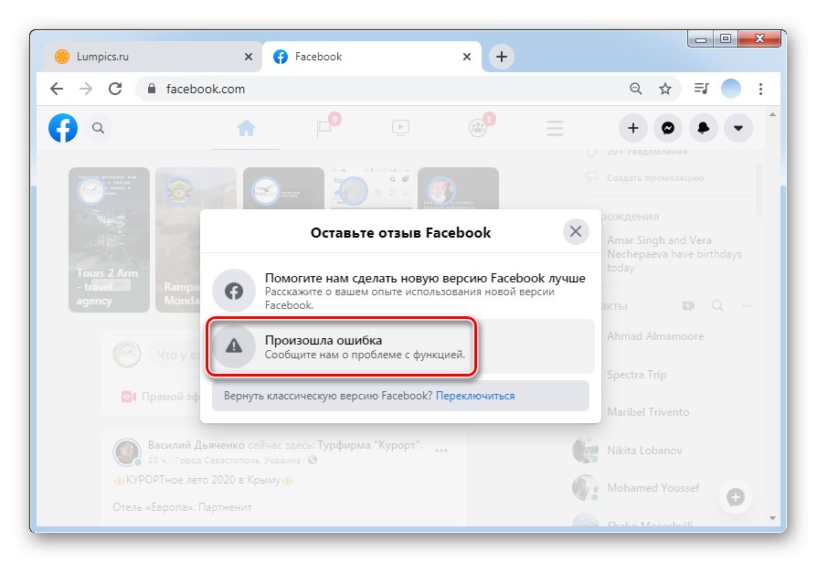Screen dimensions: 817x563
Task: Click the browser Forward arrow
Action: click(86, 90)
